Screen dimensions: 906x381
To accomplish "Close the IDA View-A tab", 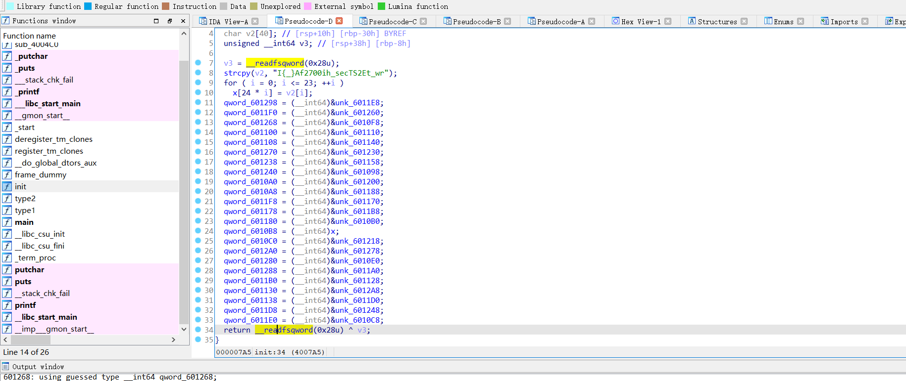I will click(255, 21).
